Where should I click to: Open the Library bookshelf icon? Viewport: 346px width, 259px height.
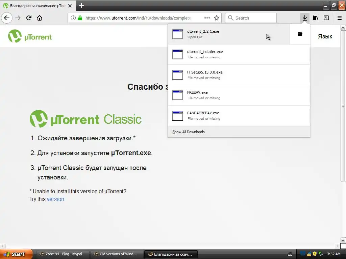click(316, 18)
